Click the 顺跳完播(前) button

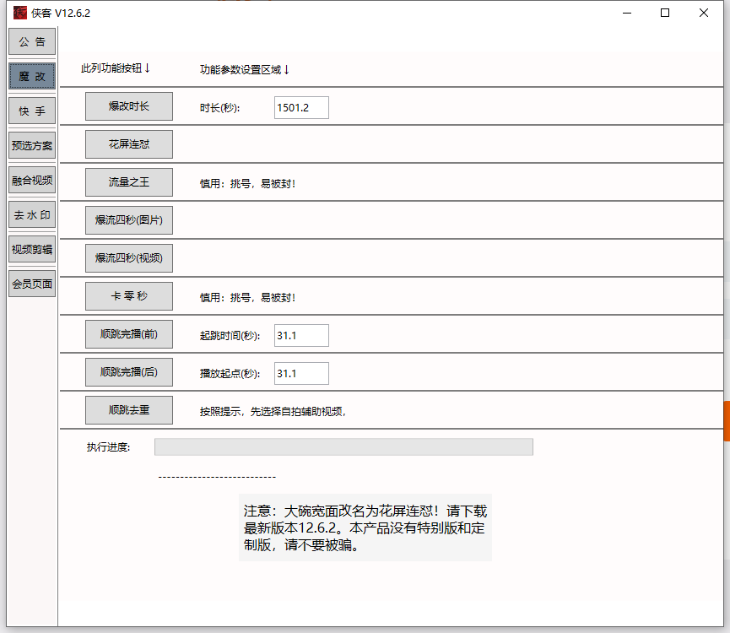pyautogui.click(x=129, y=334)
